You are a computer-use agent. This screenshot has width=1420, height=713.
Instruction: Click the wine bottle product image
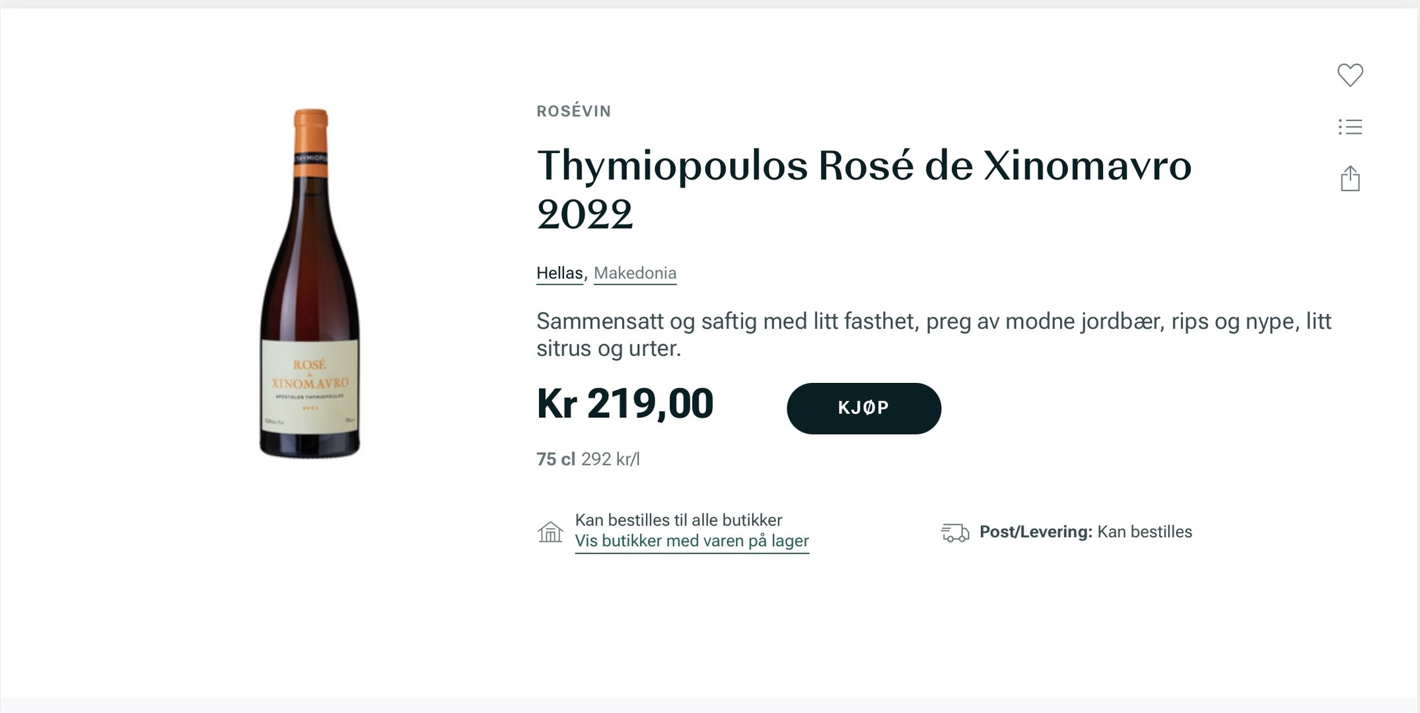tap(310, 297)
